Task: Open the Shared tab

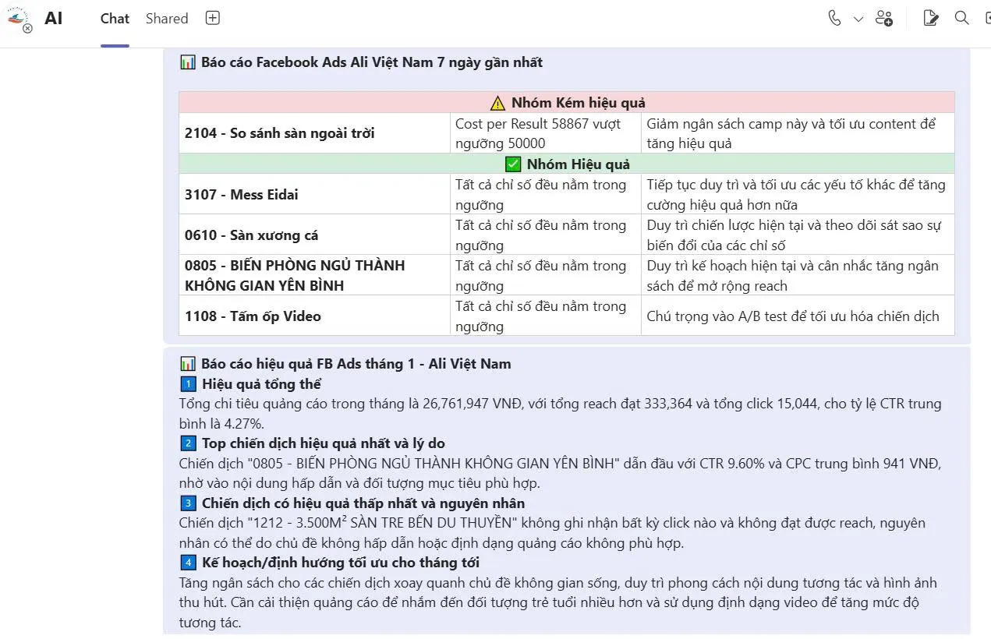Action: tap(167, 19)
